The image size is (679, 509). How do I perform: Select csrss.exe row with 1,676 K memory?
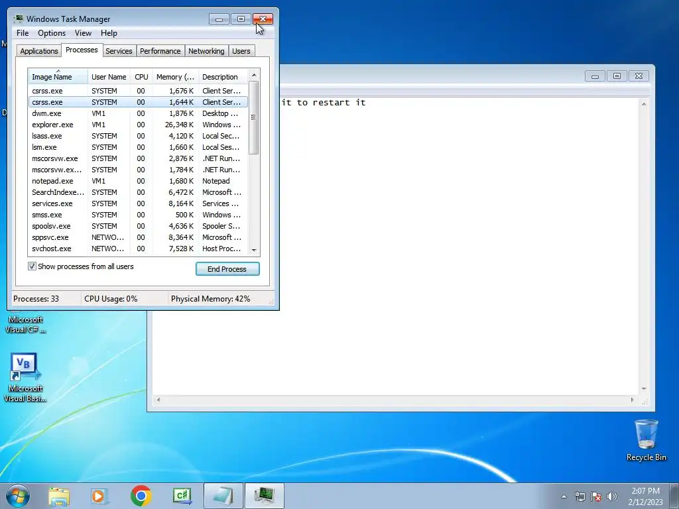138,91
